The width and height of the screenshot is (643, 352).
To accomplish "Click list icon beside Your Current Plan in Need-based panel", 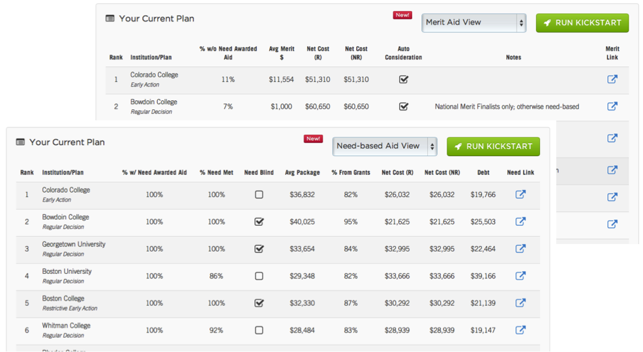I will pos(20,142).
